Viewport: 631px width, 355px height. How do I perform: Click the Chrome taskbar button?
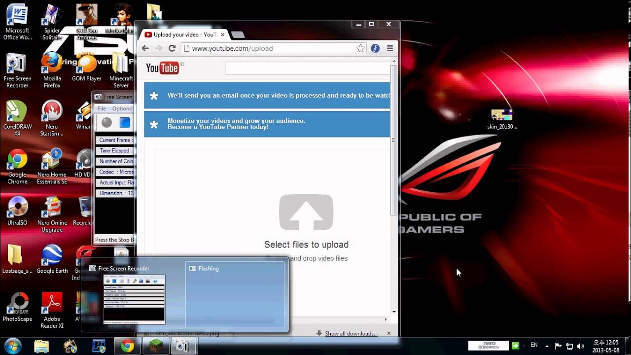click(x=127, y=347)
